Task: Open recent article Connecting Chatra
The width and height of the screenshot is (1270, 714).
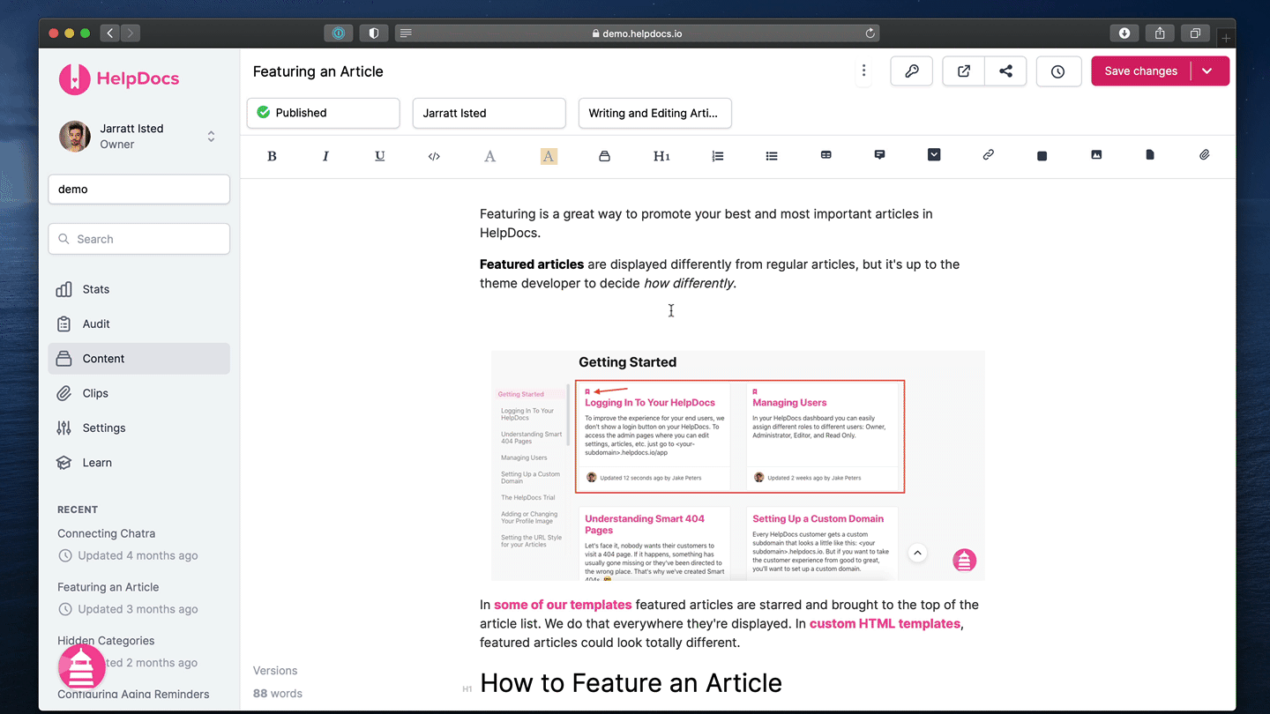Action: (106, 533)
